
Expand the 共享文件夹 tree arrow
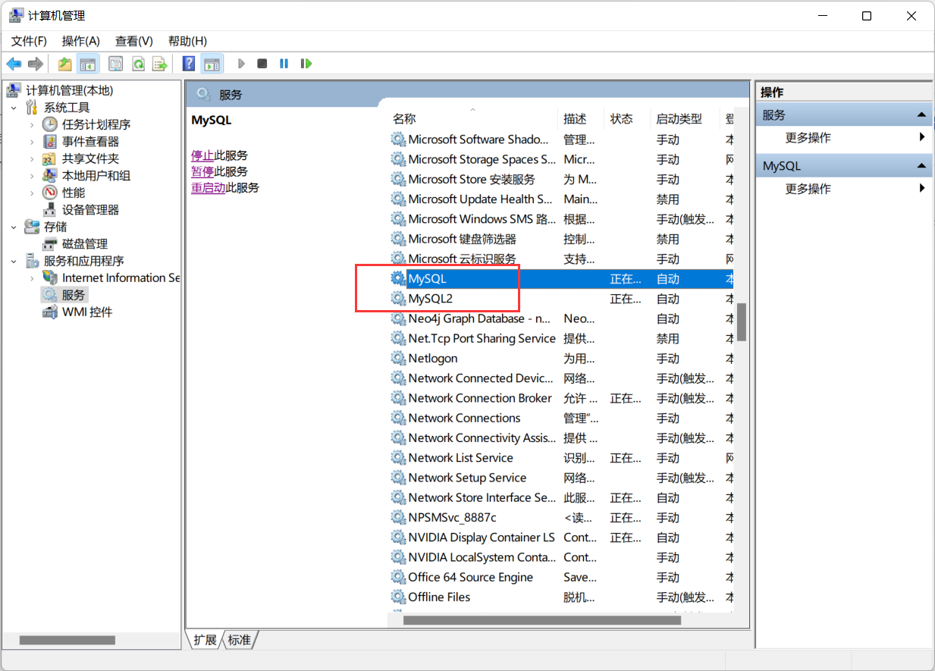point(32,158)
